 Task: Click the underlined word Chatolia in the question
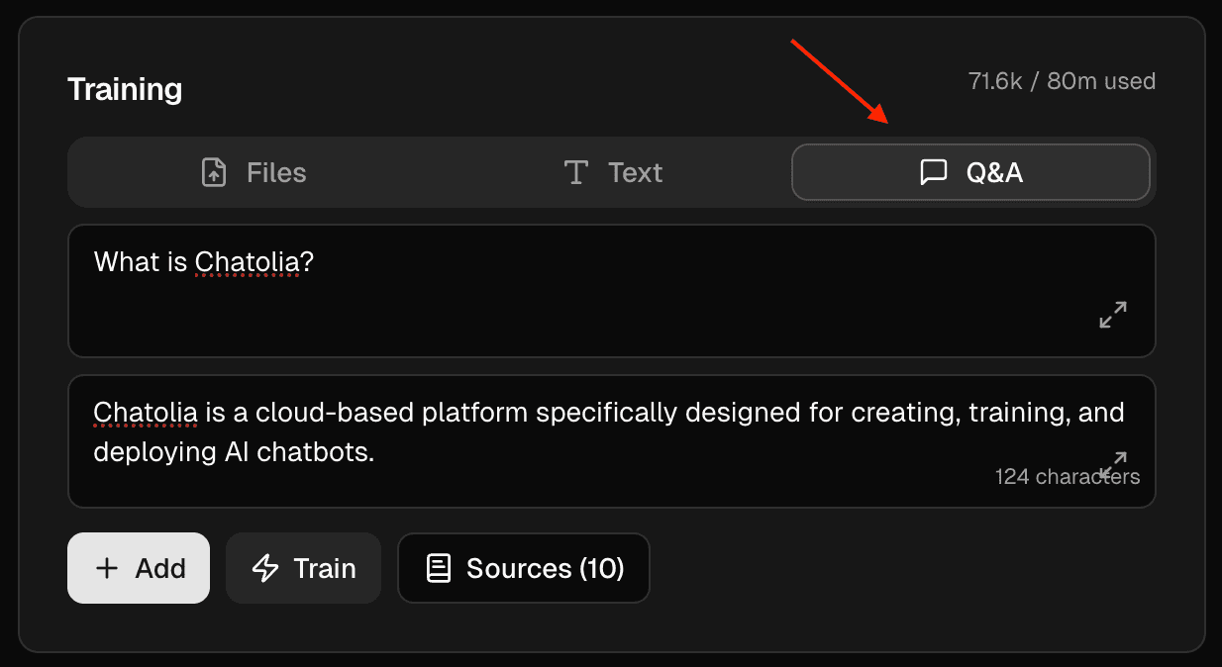click(x=248, y=262)
